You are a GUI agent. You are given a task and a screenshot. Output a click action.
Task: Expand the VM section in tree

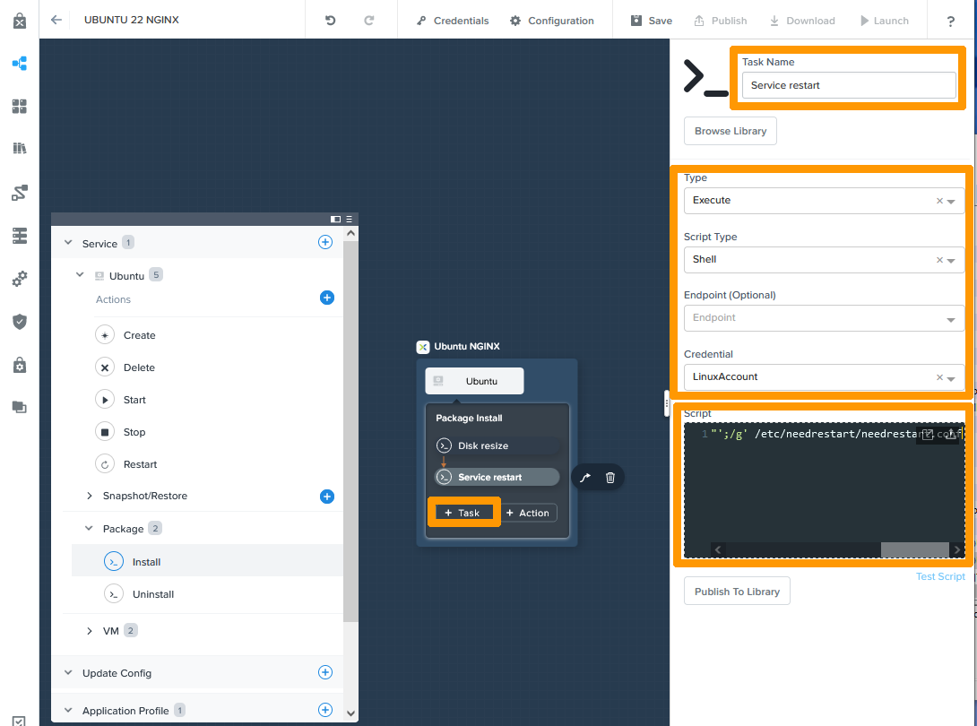pos(89,631)
